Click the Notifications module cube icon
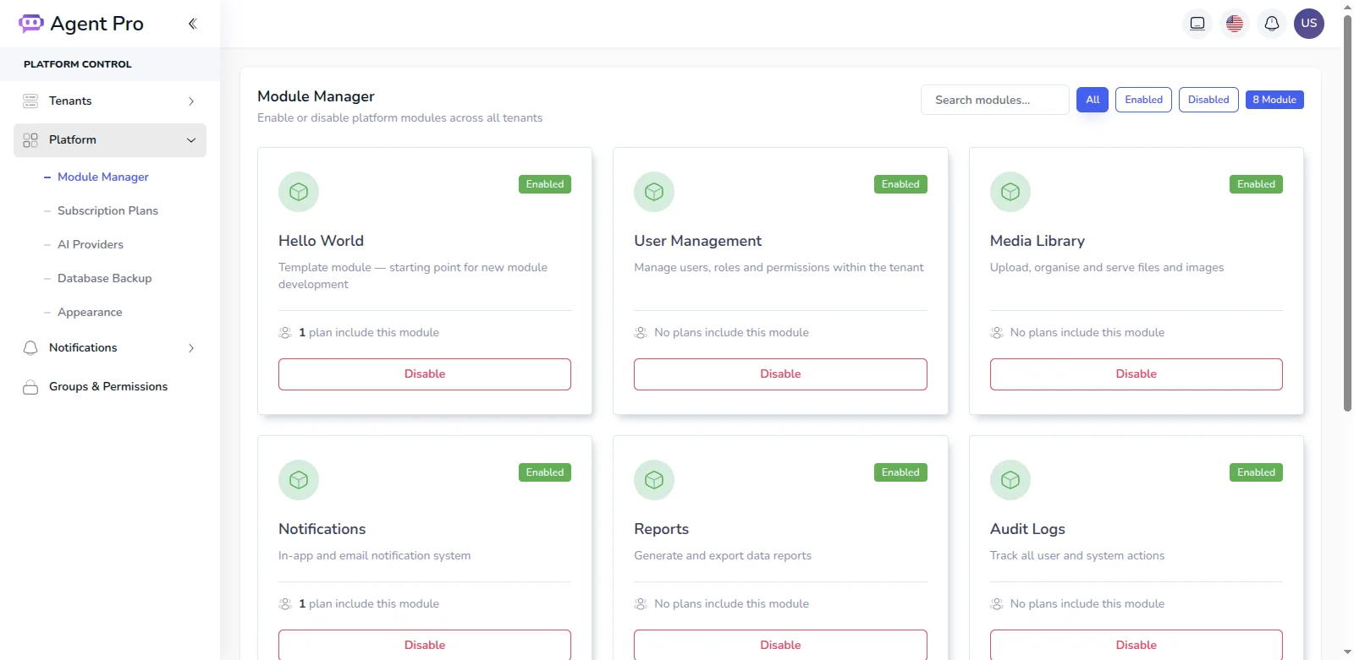The image size is (1354, 660). 299,480
